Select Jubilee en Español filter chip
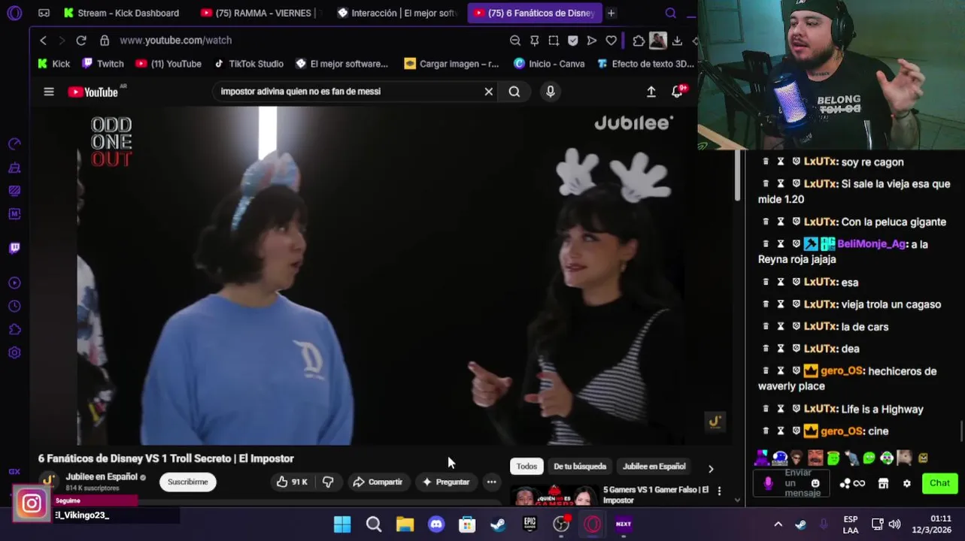The image size is (965, 541). [x=654, y=467]
